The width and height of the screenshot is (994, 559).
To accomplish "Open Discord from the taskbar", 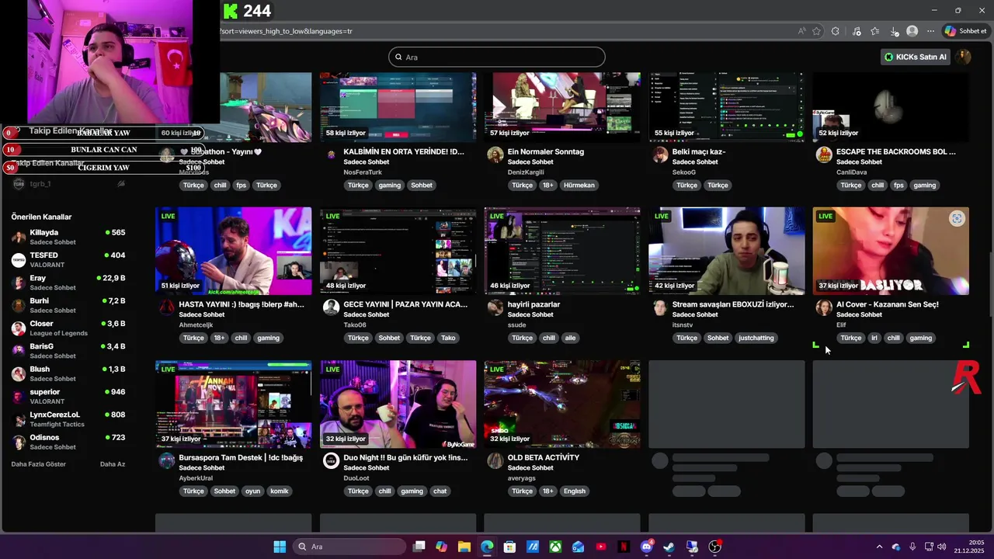I will 647,547.
